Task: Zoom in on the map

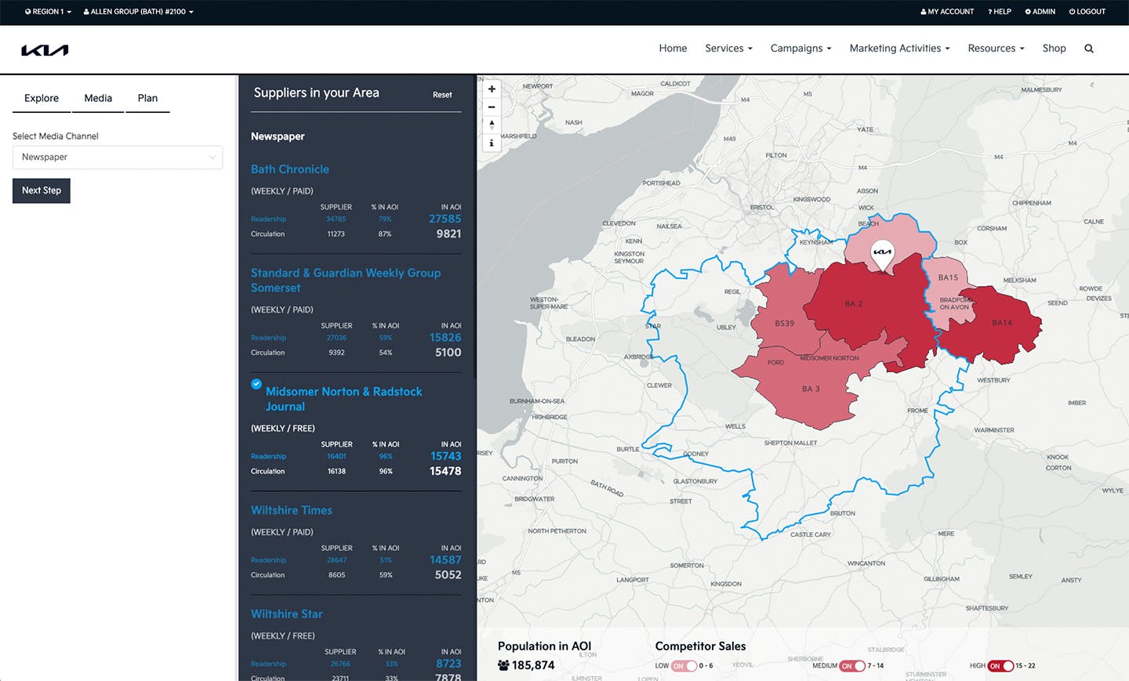Action: coord(492,89)
